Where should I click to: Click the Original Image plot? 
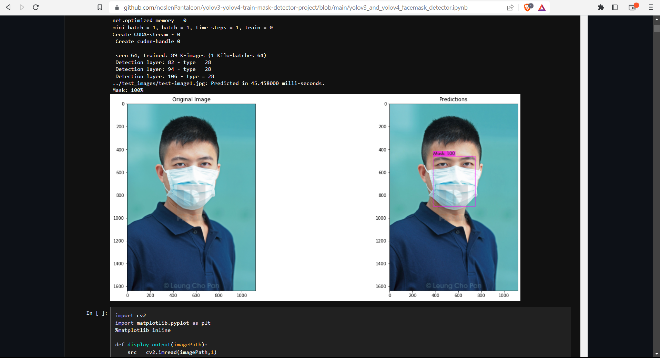click(192, 197)
